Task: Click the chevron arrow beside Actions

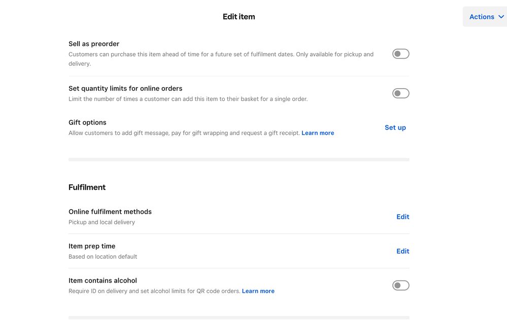Action: (x=501, y=17)
